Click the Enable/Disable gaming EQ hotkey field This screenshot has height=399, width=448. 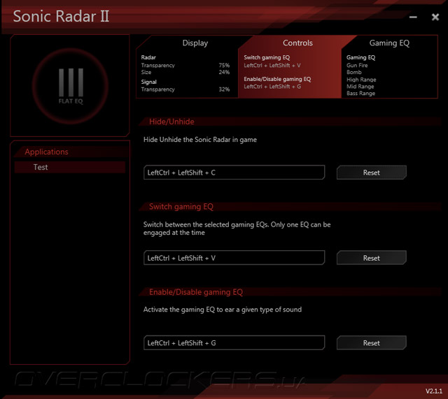click(x=234, y=343)
